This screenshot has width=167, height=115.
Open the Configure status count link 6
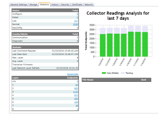pyautogui.click(x=77, y=14)
